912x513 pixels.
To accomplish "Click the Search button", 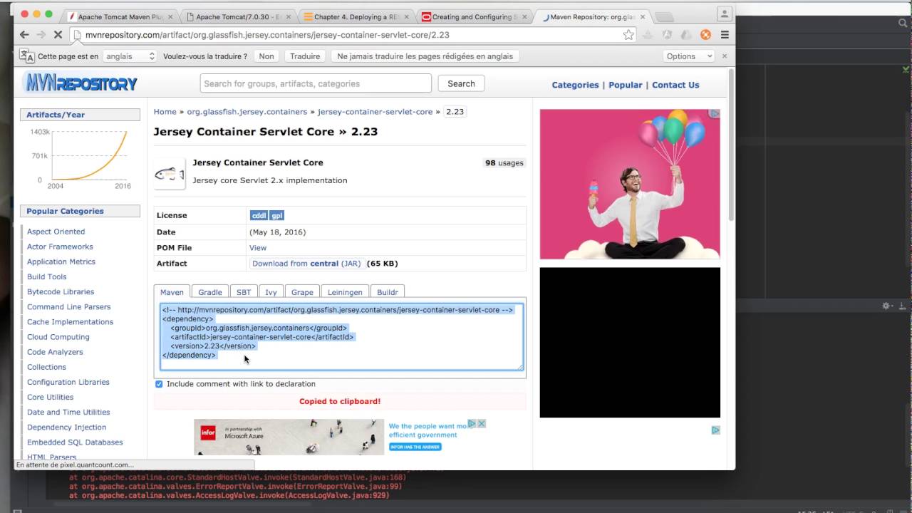I will [x=461, y=83].
